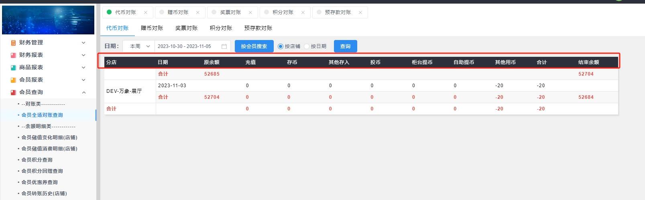Click the blue banner logo image

click(48, 20)
